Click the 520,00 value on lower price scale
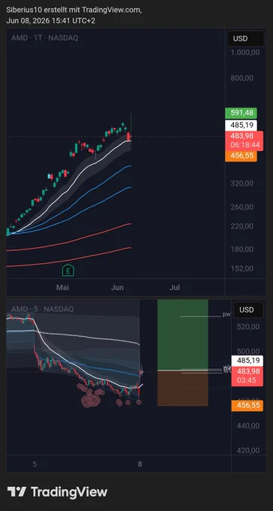This screenshot has width=273, height=511. point(248,327)
